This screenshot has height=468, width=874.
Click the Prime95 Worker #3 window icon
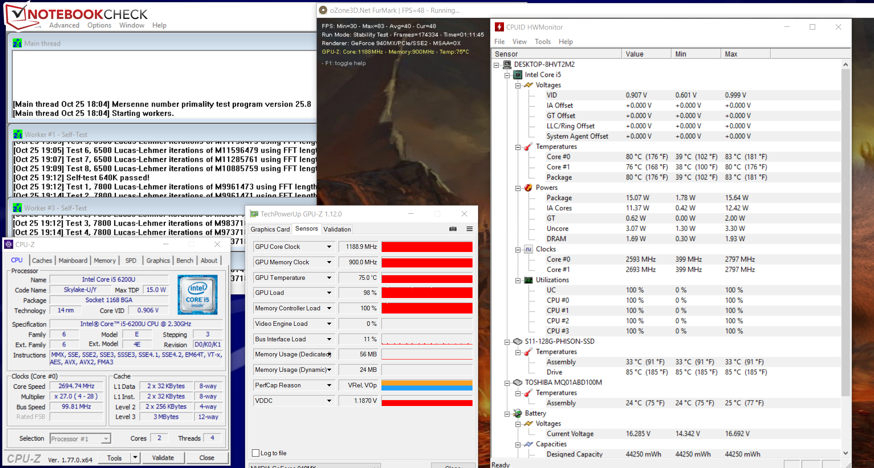tap(17, 208)
